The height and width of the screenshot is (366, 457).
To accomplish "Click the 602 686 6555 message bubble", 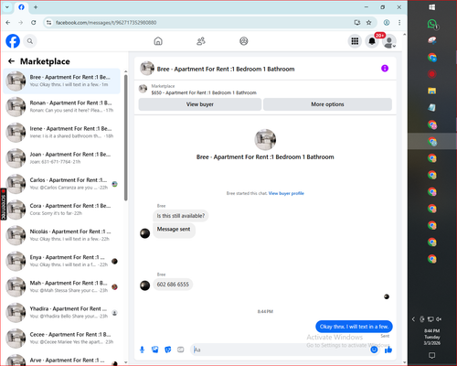I will pos(173,285).
